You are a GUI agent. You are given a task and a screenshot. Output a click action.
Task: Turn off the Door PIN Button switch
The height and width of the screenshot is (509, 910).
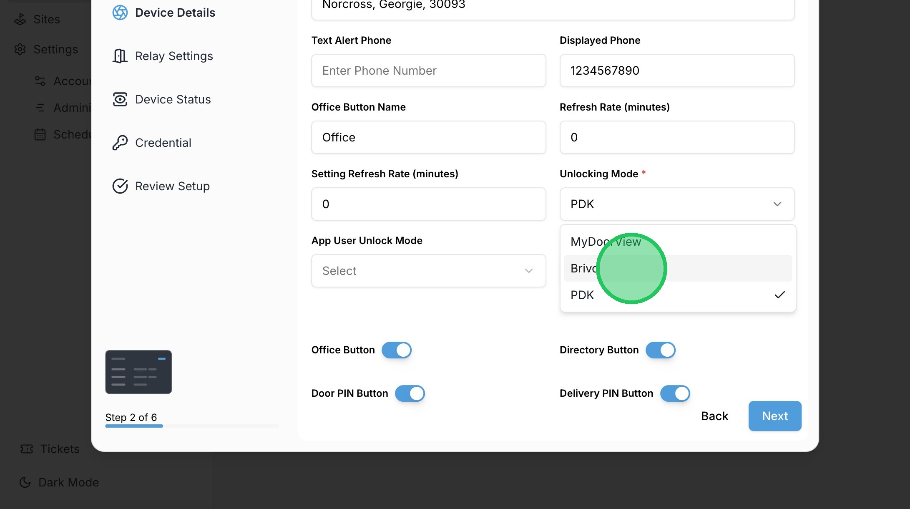pos(410,393)
